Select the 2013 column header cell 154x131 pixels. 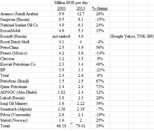pos(80,8)
